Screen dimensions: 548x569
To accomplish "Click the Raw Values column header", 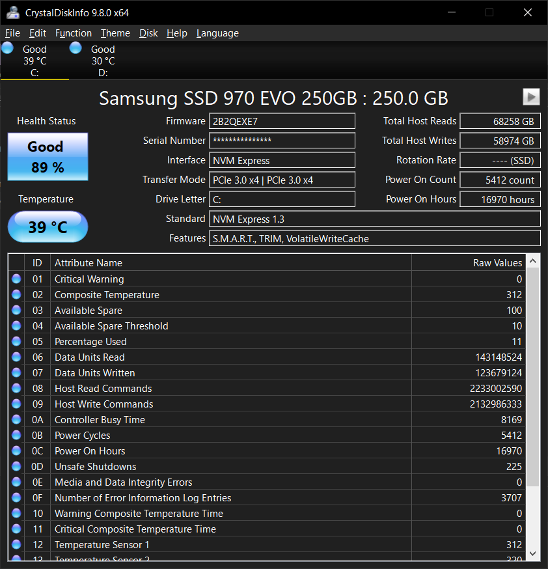I will (469, 263).
